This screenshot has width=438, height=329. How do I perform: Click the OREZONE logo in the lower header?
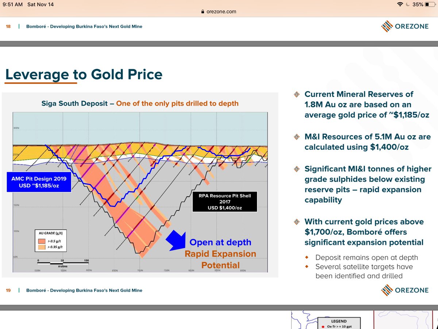tap(405, 290)
